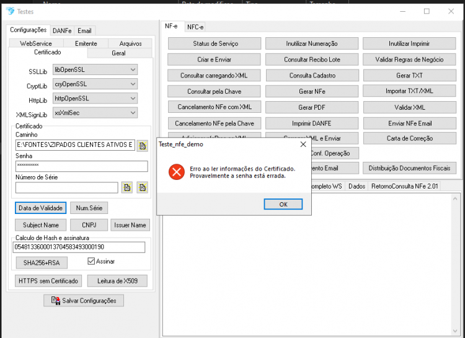465x338 pixels.
Task: Click the Issuer Name button
Action: [x=130, y=225]
